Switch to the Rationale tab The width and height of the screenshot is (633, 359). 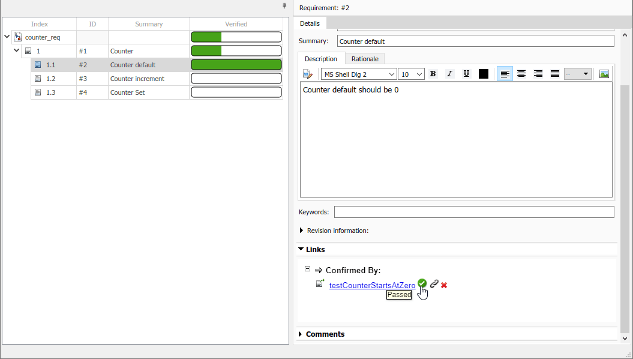pyautogui.click(x=365, y=59)
